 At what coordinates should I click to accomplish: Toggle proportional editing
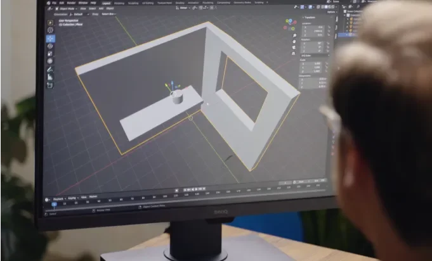pyautogui.click(x=211, y=8)
